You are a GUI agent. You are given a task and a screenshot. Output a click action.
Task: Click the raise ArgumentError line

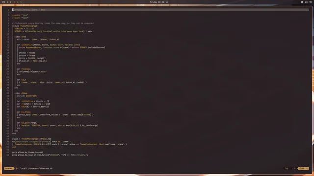pyautogui.click(x=62, y=47)
